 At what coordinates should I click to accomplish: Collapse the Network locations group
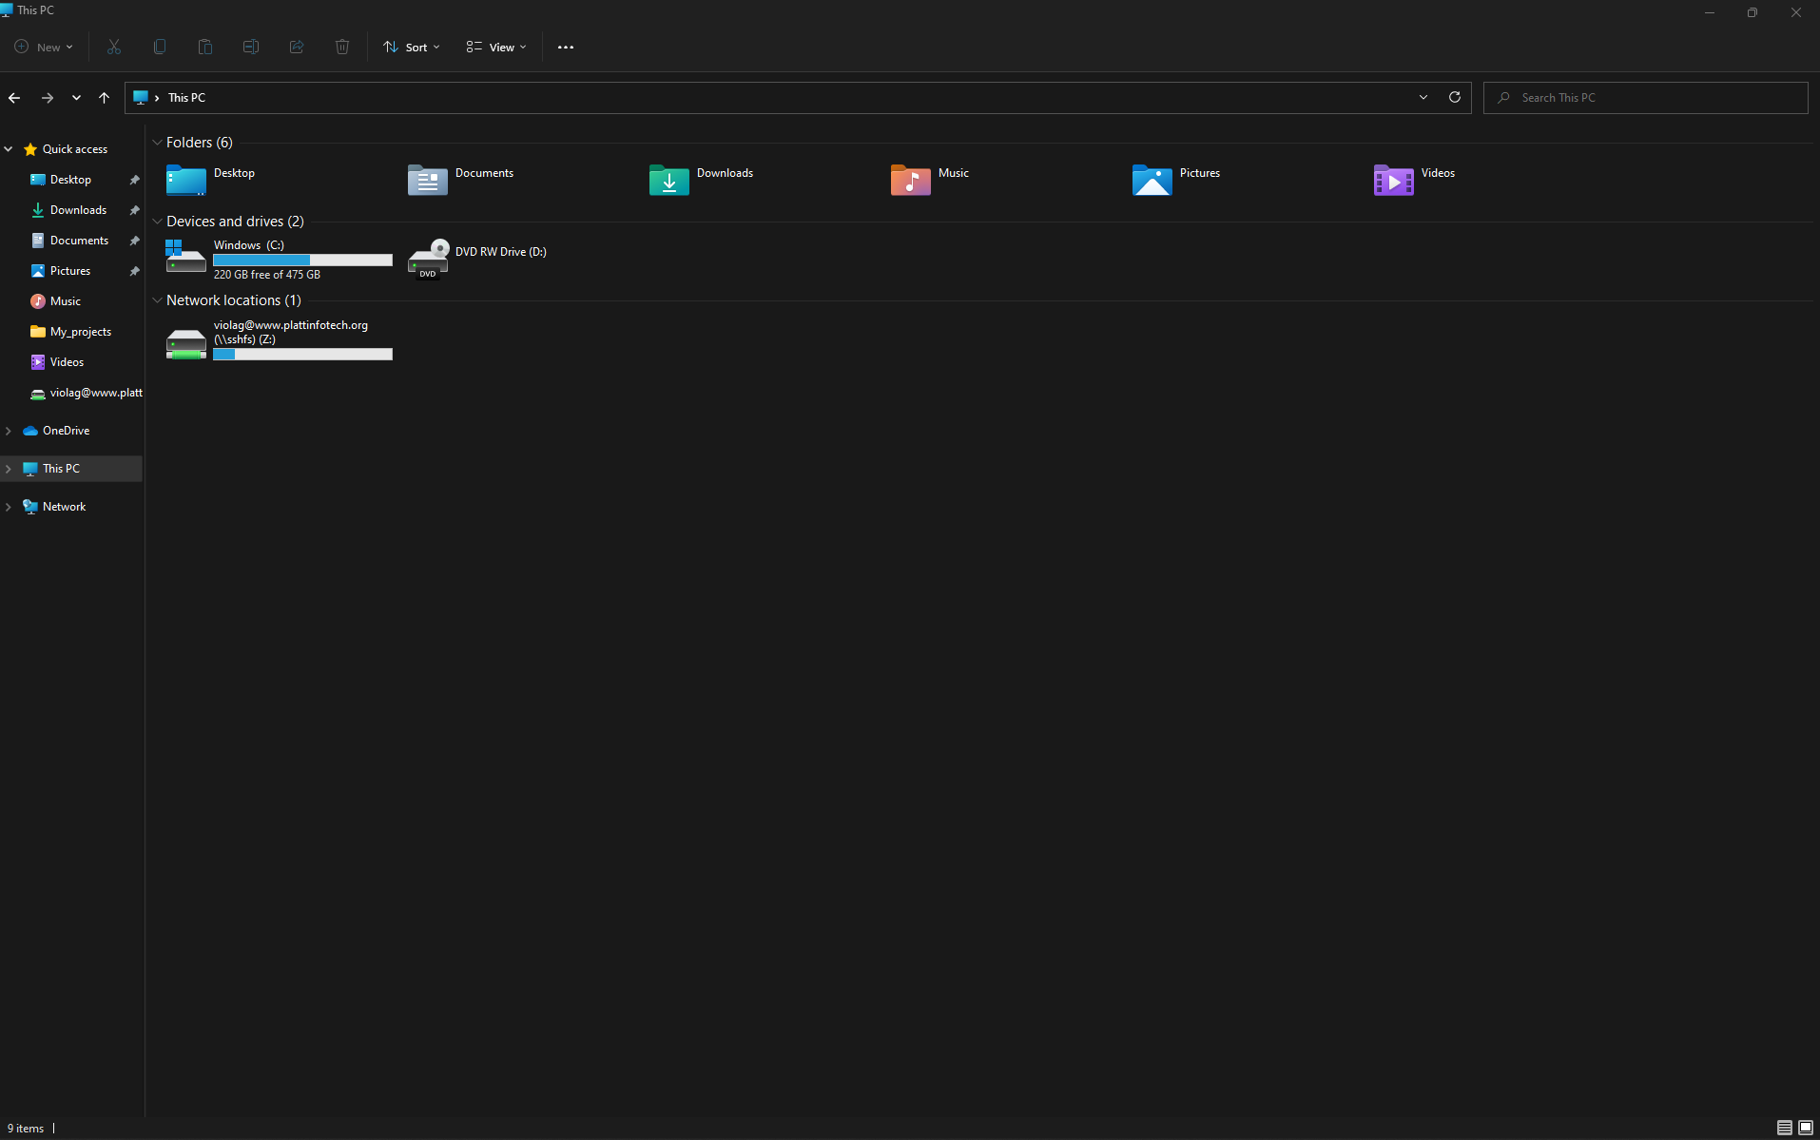157,300
